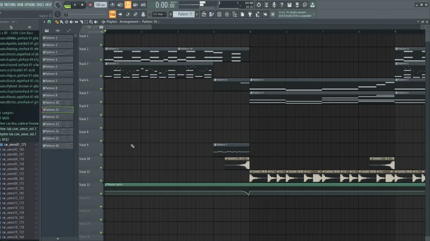The image size is (430, 241).
Task: Select the Master pitch automation clip
Action: pos(265,190)
